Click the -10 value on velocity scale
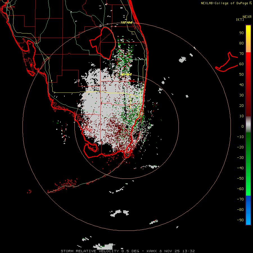This screenshot has height=253, width=253. (x=240, y=137)
